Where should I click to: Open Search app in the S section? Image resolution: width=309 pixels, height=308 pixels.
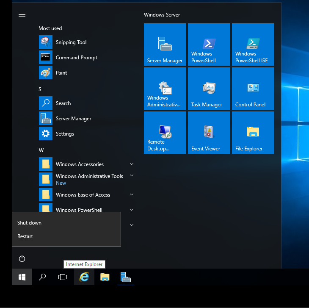tap(86, 103)
